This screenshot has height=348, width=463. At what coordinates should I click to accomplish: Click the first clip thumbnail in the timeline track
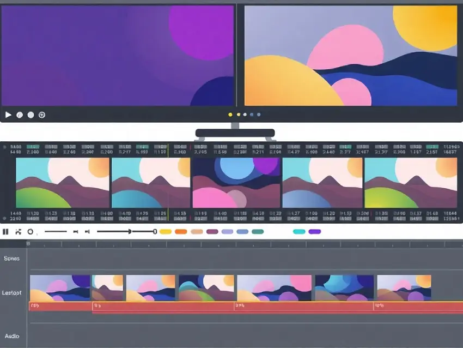point(60,287)
